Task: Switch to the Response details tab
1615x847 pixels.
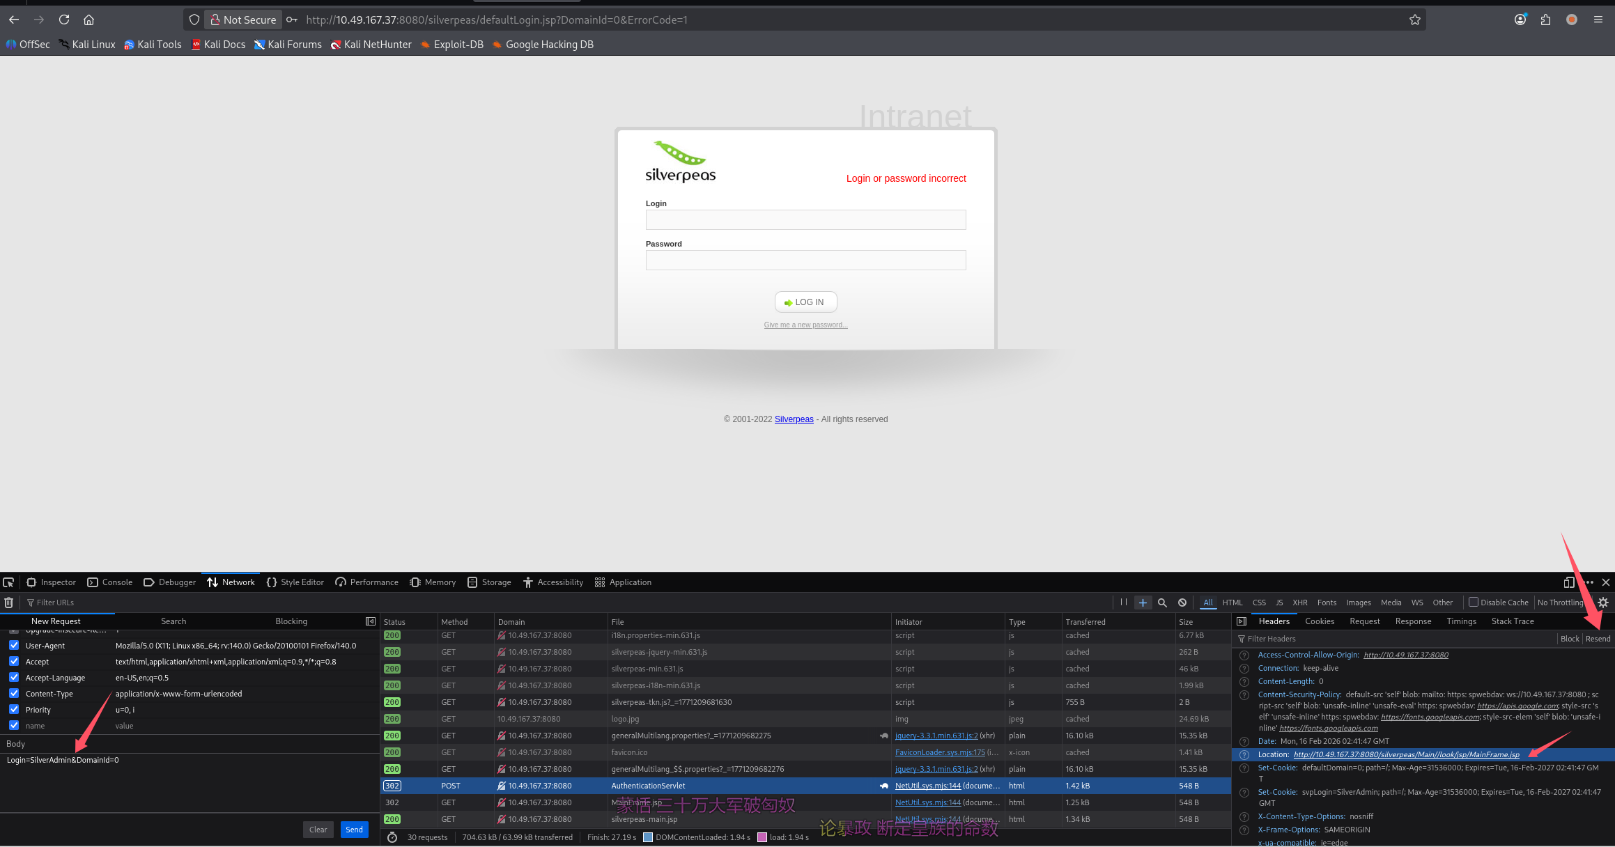Action: [x=1413, y=621]
